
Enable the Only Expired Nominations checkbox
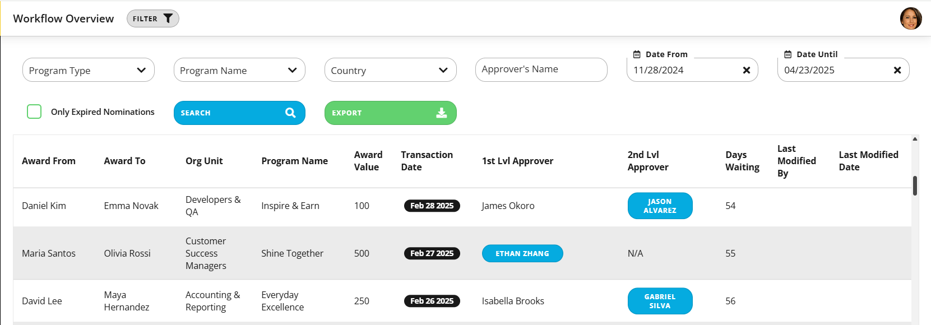point(34,112)
